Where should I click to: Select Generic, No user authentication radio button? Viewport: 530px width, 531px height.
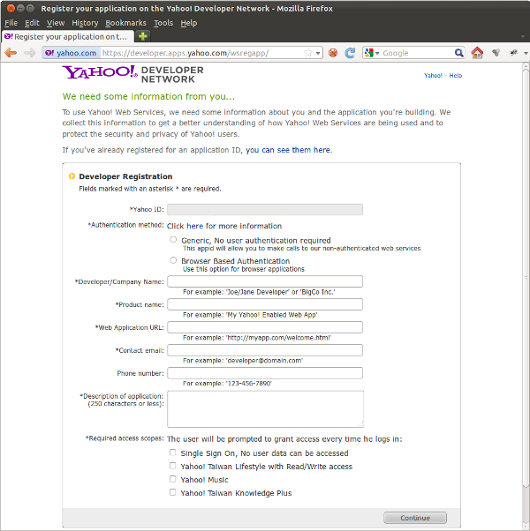point(173,240)
